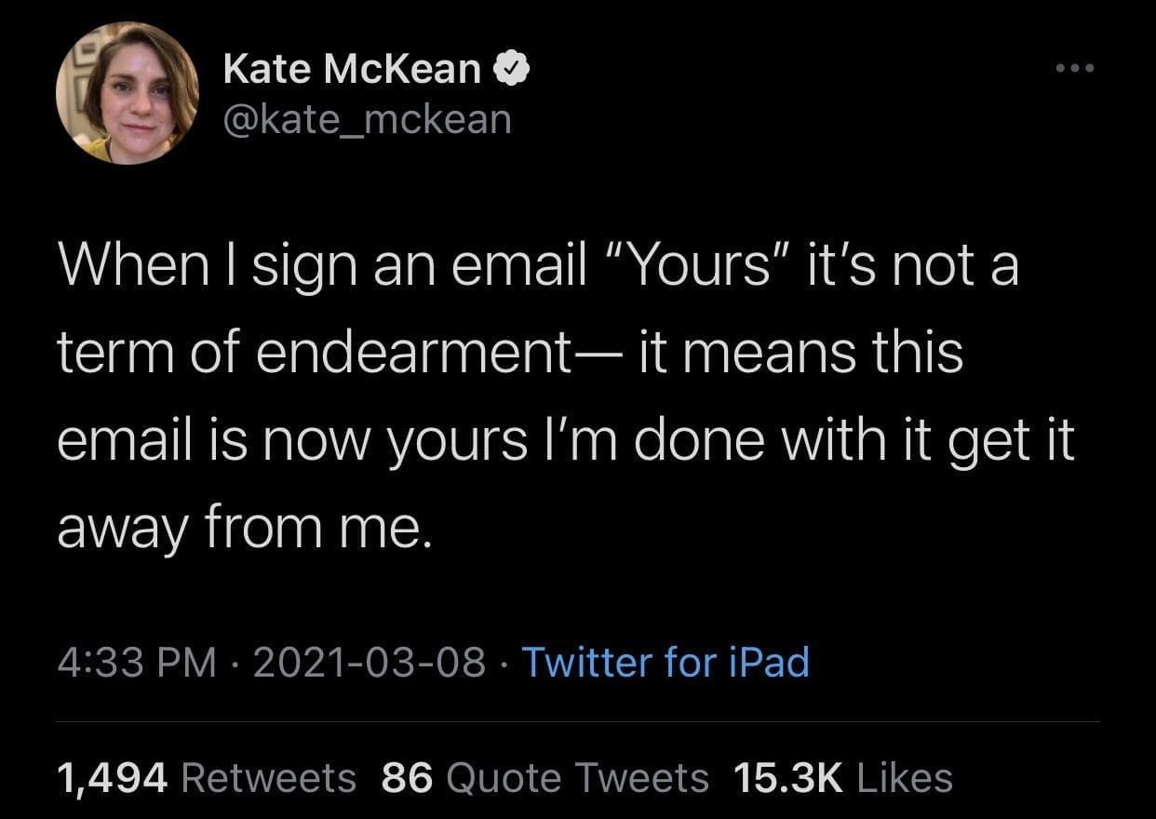Open the Quote Tweets list label
This screenshot has width=1156, height=819.
click(578, 778)
